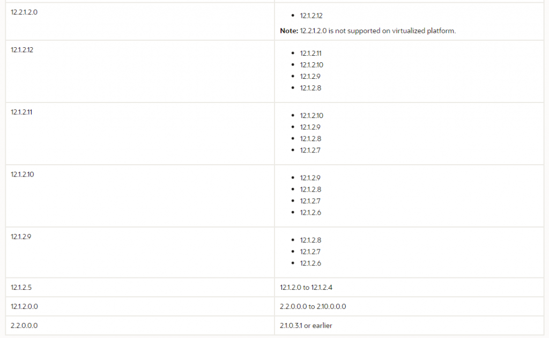The image size is (549, 338).
Task: Click the 12.1.2.9 row header in left column
Action: [20, 237]
